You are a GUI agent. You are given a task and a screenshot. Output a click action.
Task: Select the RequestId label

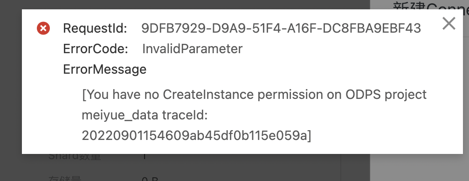[x=95, y=28]
